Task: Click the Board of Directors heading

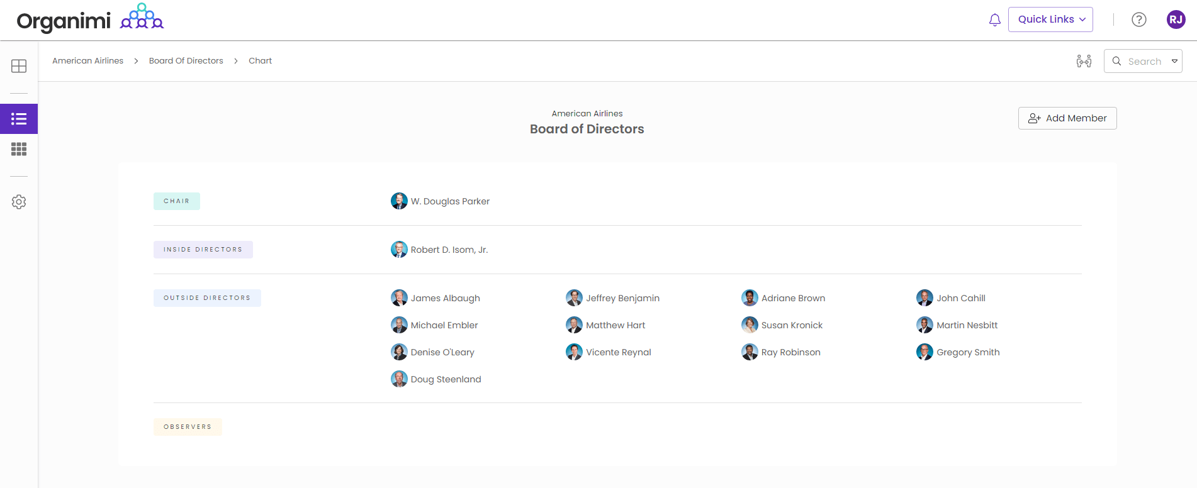Action: coord(587,129)
